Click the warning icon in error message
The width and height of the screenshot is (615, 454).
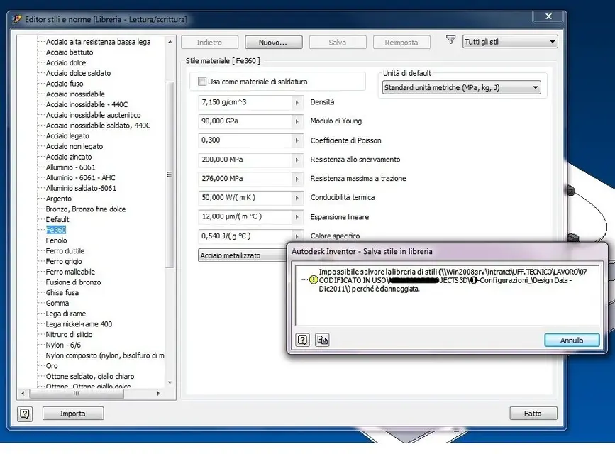point(314,279)
